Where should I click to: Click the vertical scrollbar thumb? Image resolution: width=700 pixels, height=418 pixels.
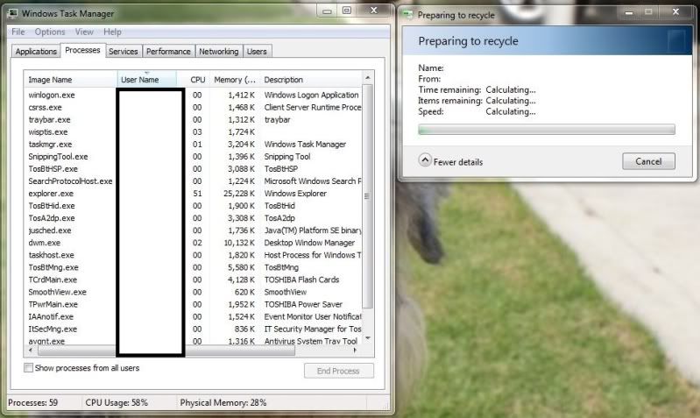tap(368, 195)
